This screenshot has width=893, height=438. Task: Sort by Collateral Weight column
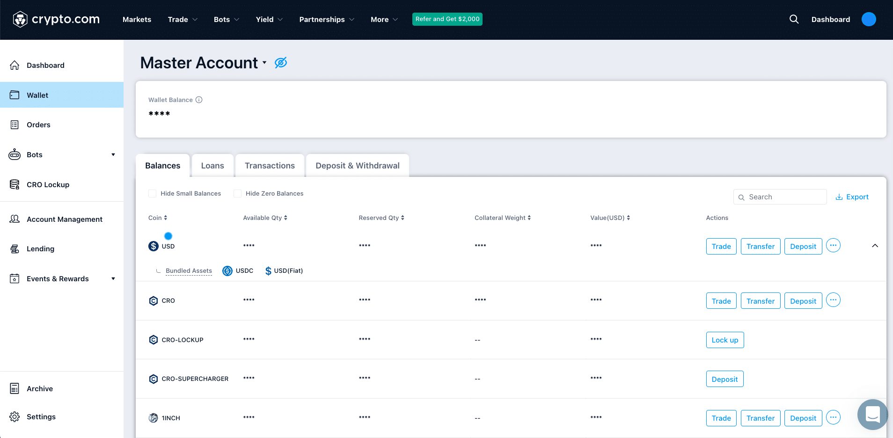coord(503,218)
